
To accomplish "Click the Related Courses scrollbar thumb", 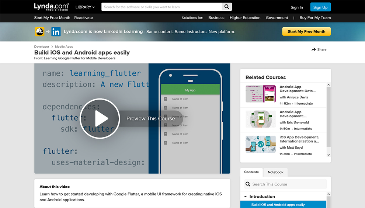I will click(328, 117).
